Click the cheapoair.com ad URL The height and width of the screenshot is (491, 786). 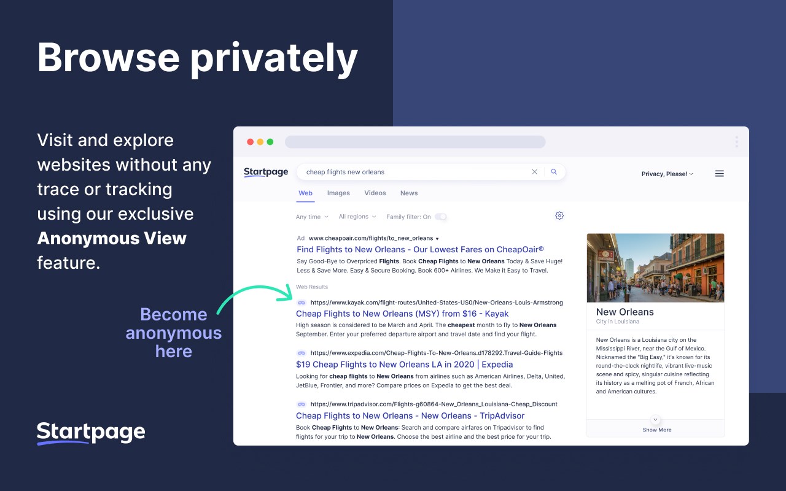coord(371,238)
